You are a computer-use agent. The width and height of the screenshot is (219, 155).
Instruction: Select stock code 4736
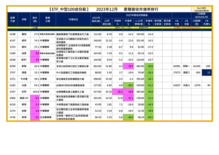pos(12,117)
